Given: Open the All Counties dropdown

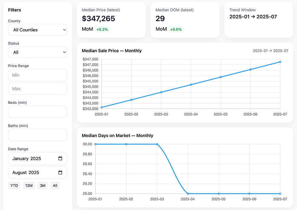Looking at the screenshot, I should coord(37,30).
